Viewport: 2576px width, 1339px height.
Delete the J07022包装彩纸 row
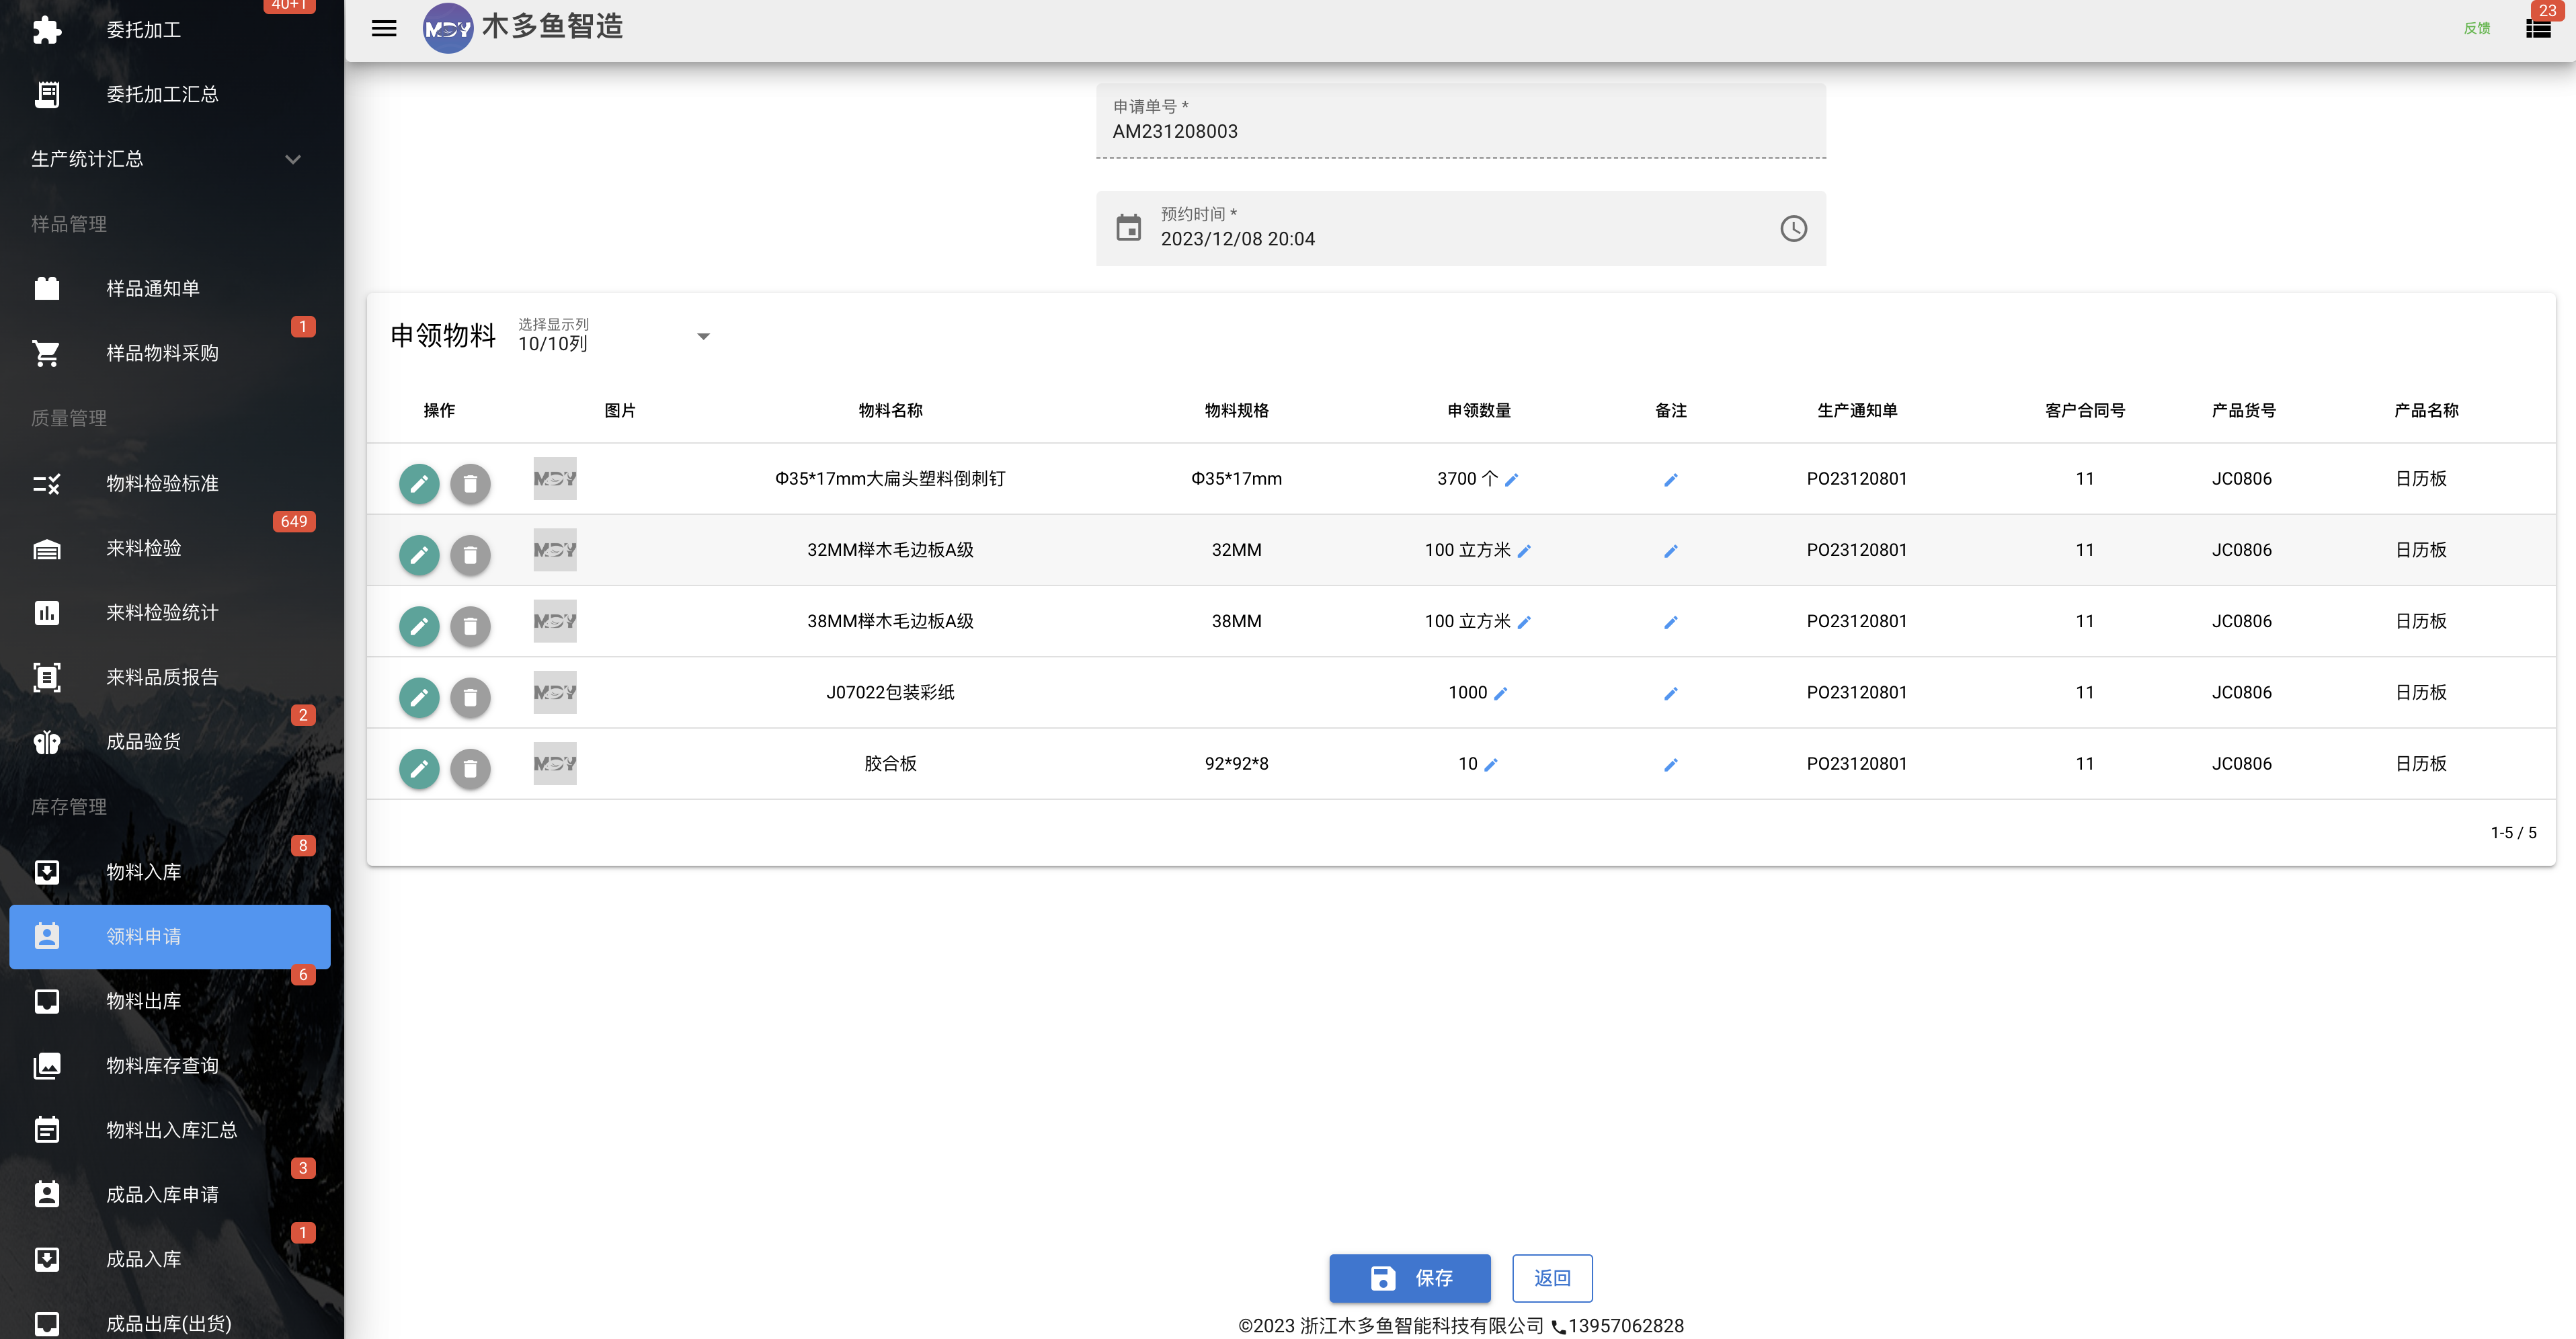coord(470,697)
